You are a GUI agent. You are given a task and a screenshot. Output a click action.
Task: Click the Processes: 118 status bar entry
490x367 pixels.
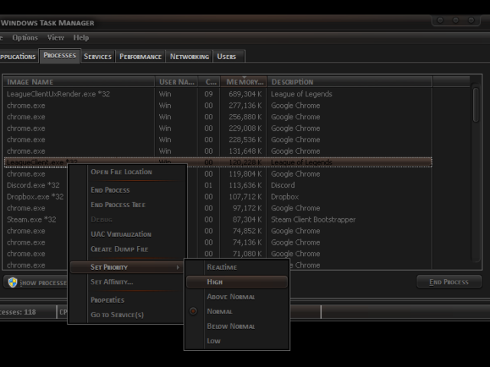[x=18, y=312]
